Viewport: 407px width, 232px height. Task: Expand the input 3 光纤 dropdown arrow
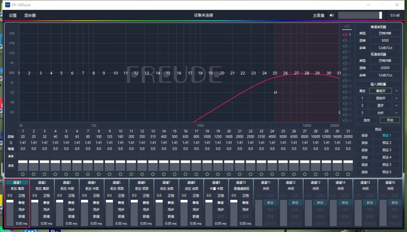(396, 113)
